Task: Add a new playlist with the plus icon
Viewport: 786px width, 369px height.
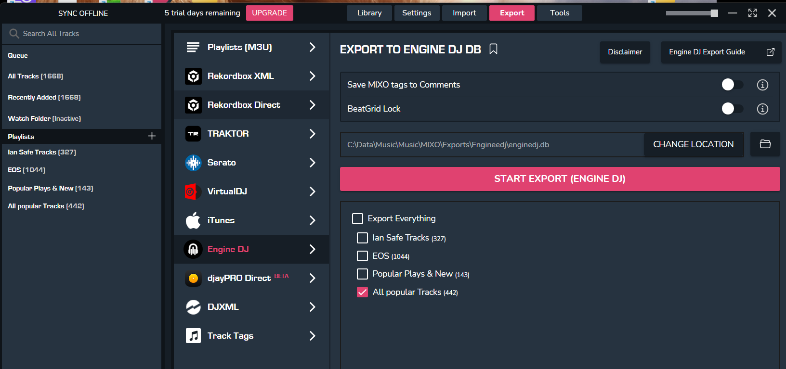Action: click(152, 136)
